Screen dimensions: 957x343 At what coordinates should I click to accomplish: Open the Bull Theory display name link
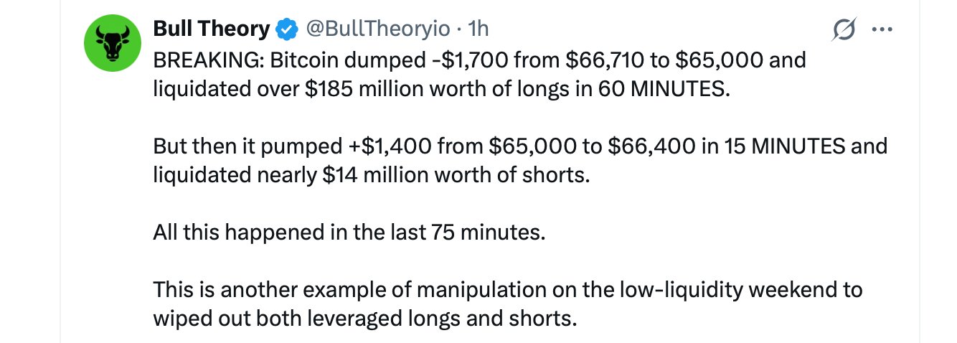(212, 29)
